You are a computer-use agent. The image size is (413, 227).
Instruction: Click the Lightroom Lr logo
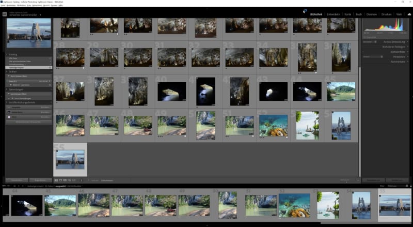pyautogui.click(x=5, y=14)
